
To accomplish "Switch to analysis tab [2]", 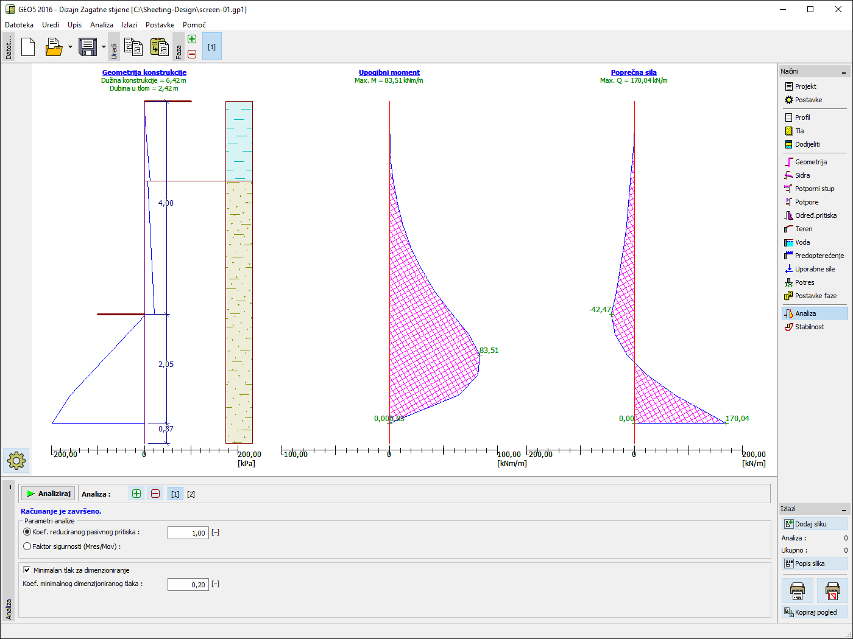I will tap(191, 494).
